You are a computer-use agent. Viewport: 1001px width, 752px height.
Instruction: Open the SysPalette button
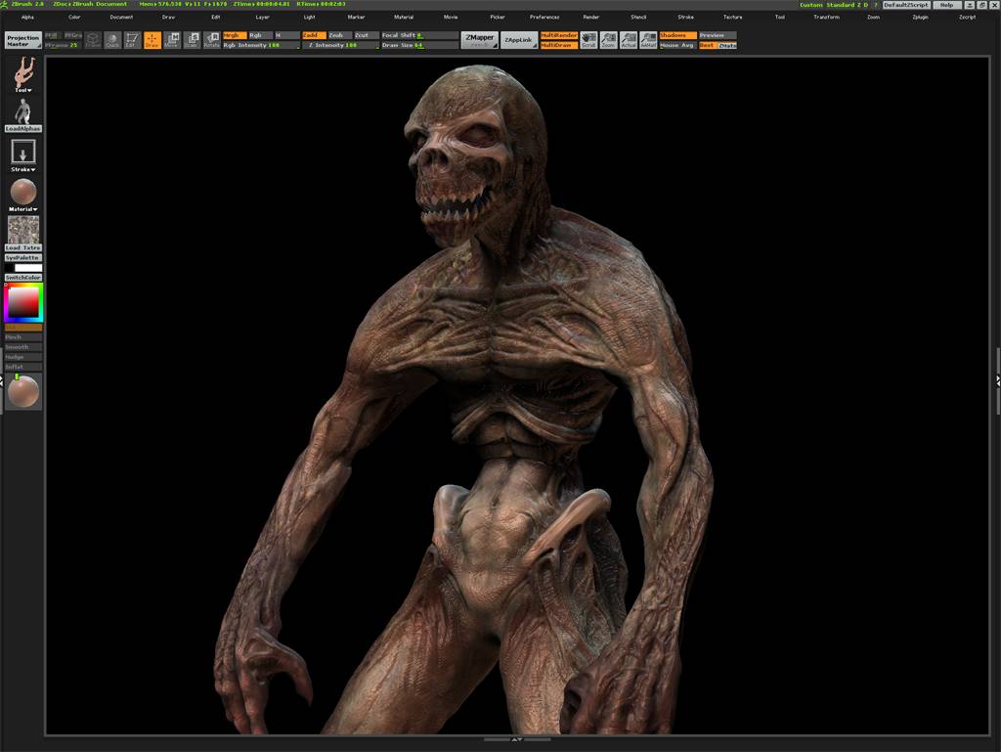point(23,257)
